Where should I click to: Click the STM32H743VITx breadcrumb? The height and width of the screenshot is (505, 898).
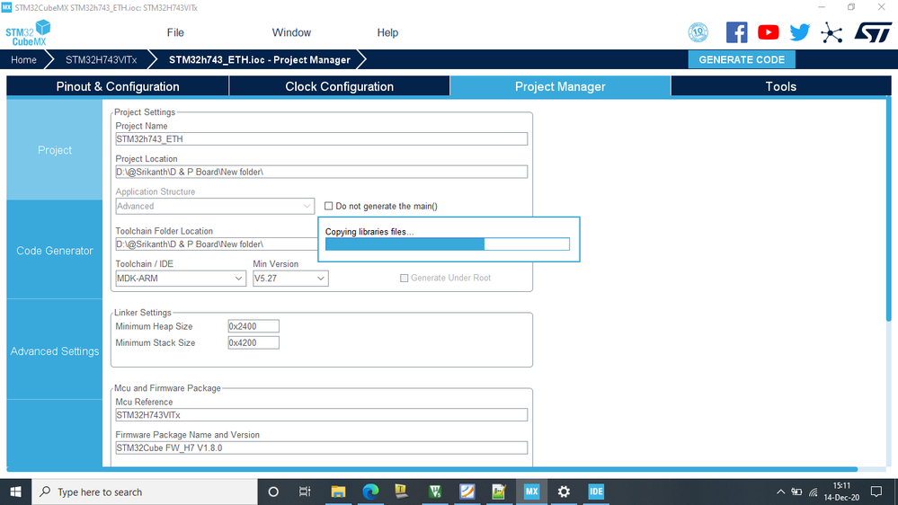[101, 59]
